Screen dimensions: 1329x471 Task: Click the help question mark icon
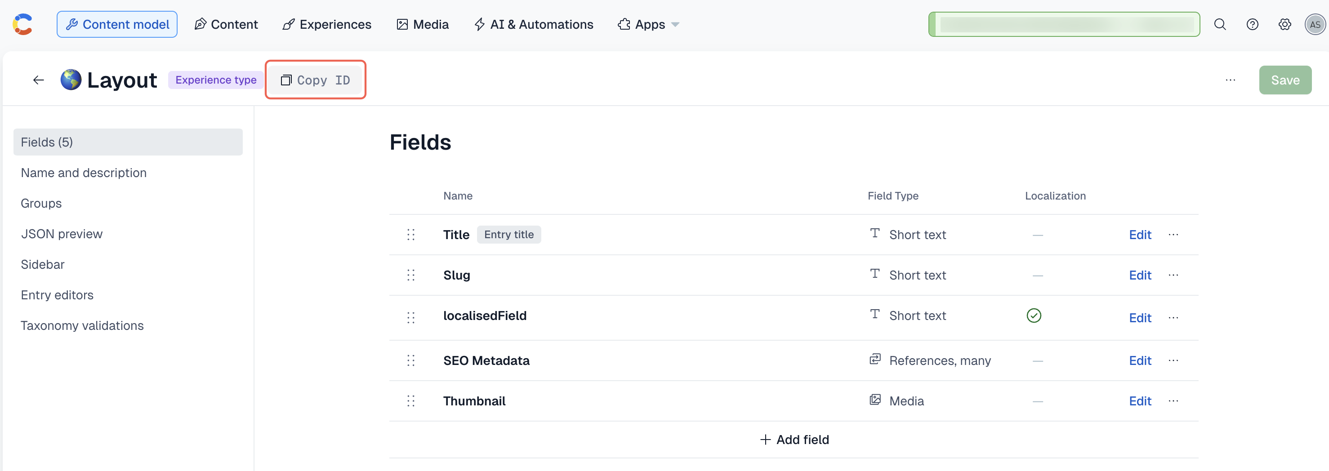point(1252,24)
